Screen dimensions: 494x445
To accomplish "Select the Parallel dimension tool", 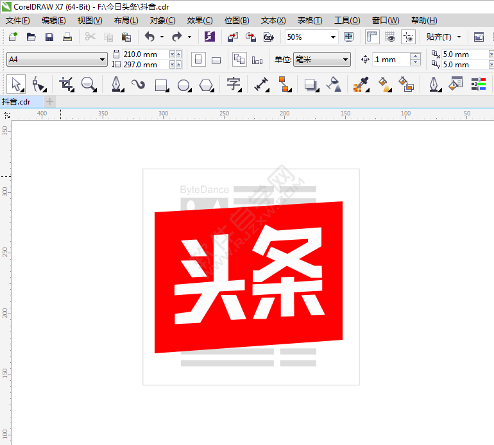I will coord(262,85).
